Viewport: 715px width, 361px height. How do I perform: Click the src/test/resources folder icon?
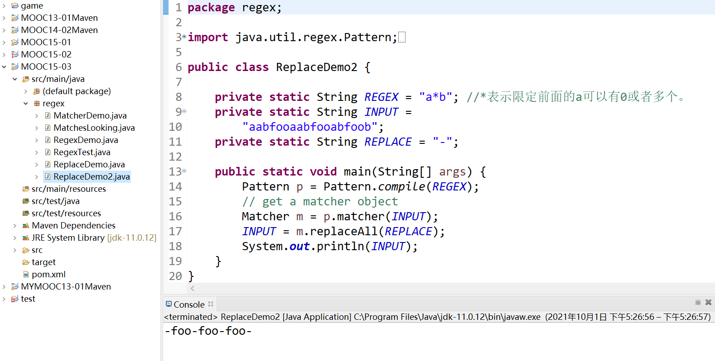pyautogui.click(x=26, y=214)
